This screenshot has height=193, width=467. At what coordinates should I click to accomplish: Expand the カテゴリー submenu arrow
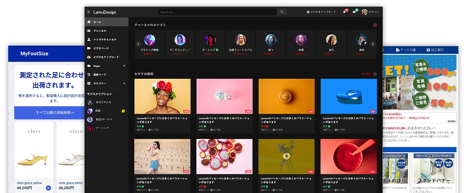coord(124,83)
